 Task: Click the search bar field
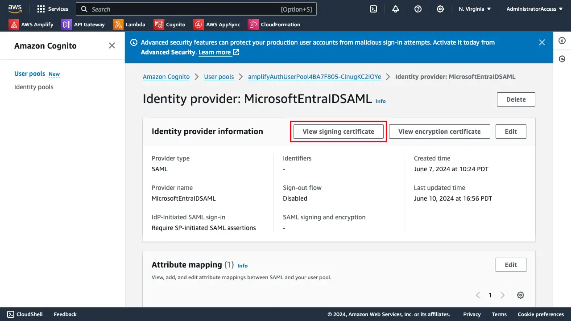click(196, 9)
